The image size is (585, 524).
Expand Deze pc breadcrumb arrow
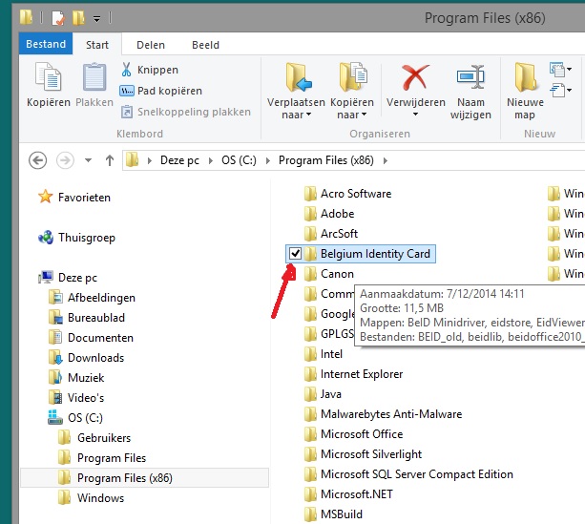(x=211, y=161)
